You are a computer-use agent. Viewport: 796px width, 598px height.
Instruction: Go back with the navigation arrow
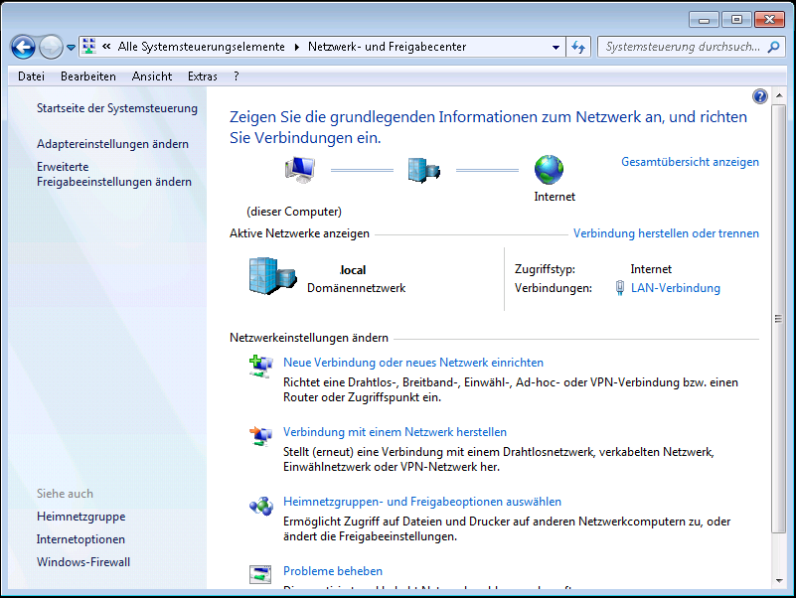23,47
